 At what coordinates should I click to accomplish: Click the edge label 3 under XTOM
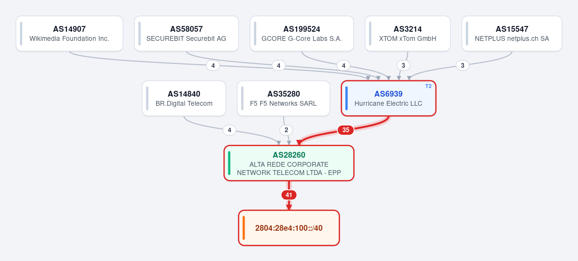[403, 65]
